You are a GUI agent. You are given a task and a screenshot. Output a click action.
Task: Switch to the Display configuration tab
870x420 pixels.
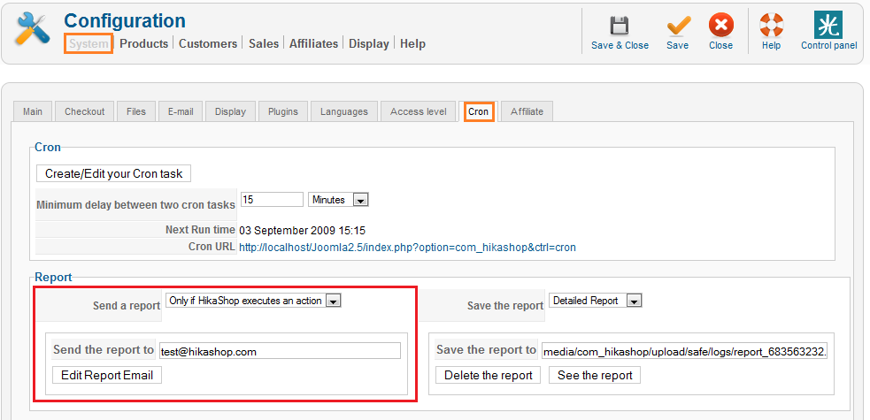click(230, 111)
